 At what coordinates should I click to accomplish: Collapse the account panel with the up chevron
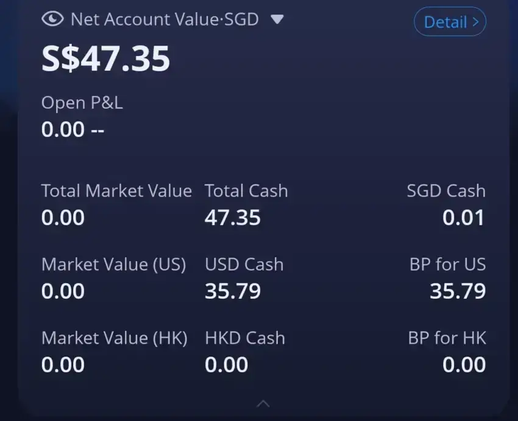[x=263, y=403]
